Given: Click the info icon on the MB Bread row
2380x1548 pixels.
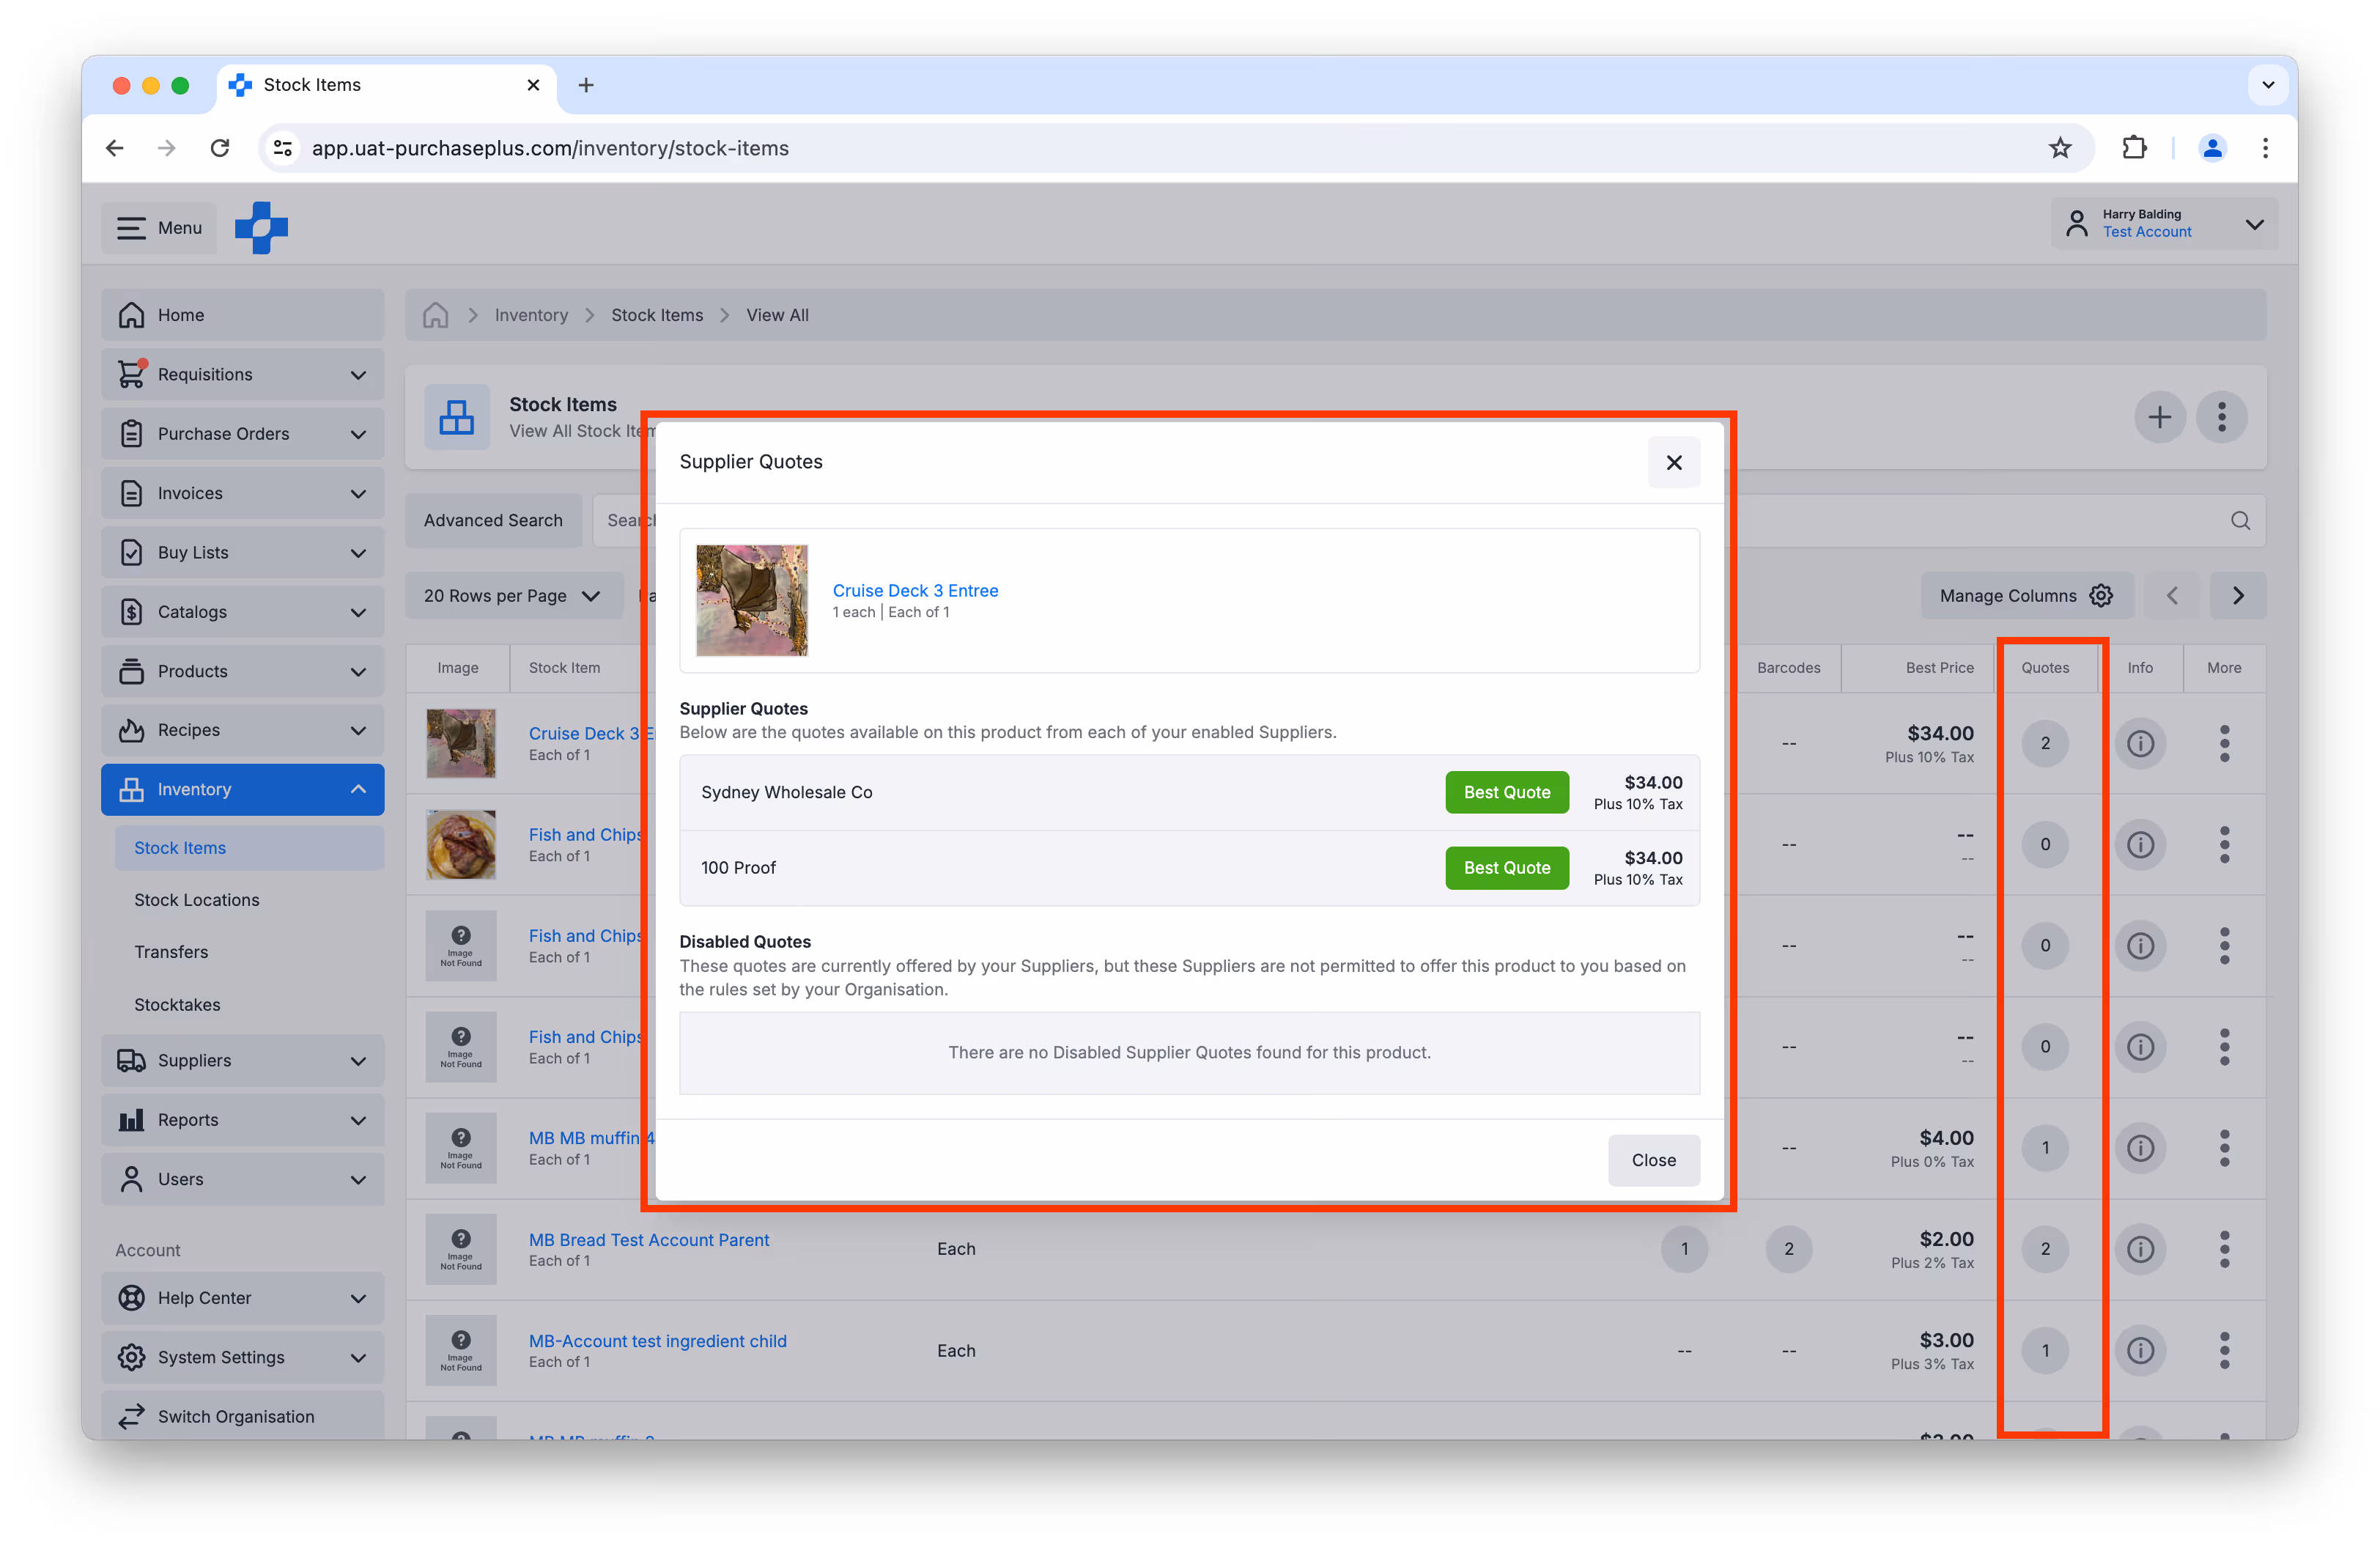Looking at the screenshot, I should (x=2139, y=1249).
